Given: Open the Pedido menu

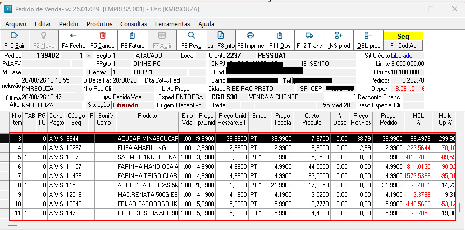Looking at the screenshot, I should (69, 24).
